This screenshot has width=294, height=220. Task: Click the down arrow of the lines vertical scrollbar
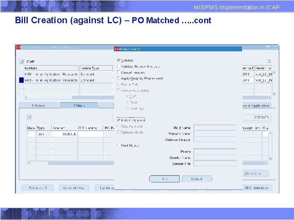(270, 159)
